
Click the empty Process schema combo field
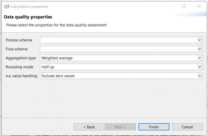tap(121, 40)
